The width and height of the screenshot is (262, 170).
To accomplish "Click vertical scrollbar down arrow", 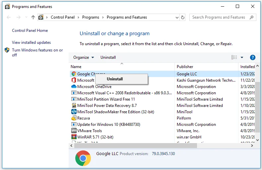I will click(257, 140).
